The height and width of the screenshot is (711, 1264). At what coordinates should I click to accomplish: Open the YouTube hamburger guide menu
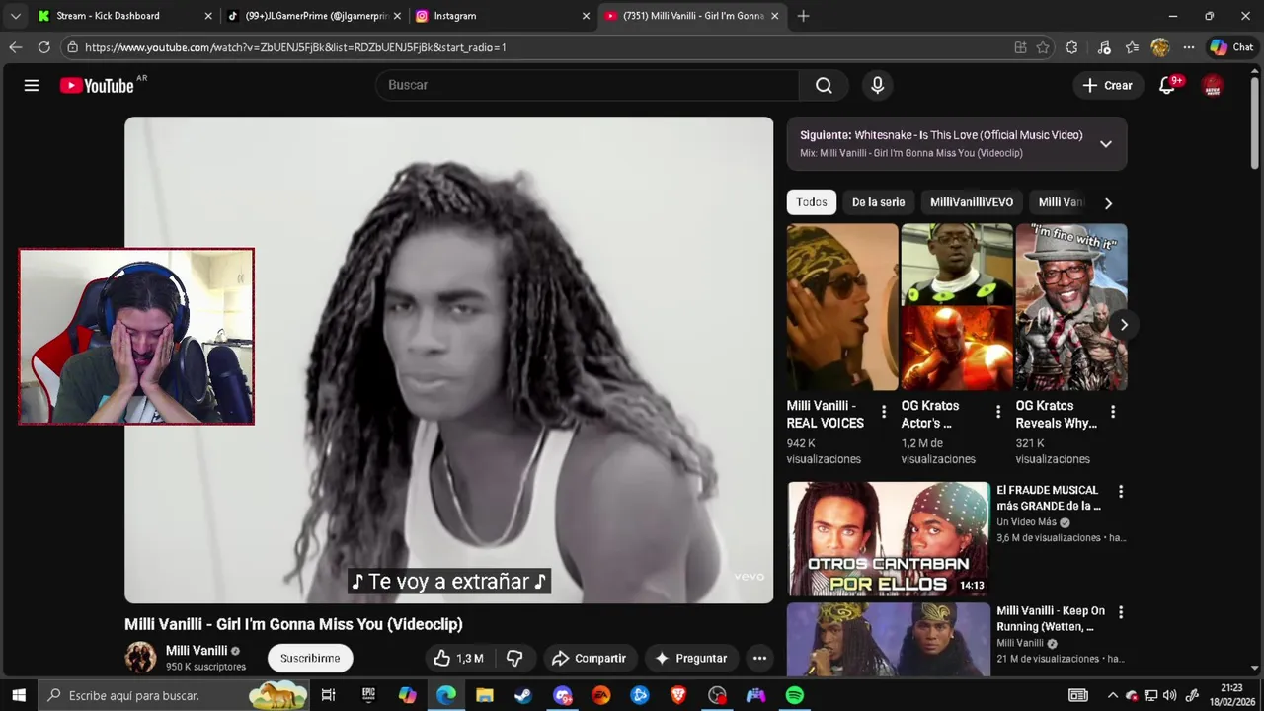pos(32,86)
